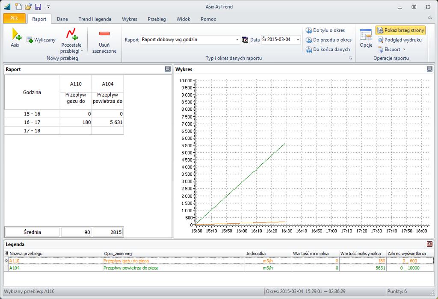
Task: Click the 5 631 value cell
Action: tap(107, 122)
